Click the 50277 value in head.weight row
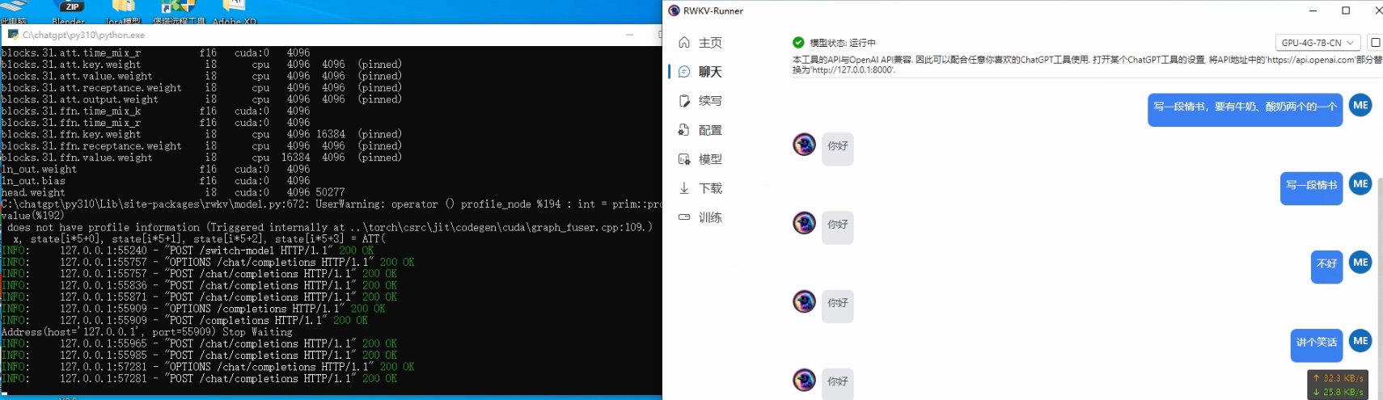 point(330,192)
